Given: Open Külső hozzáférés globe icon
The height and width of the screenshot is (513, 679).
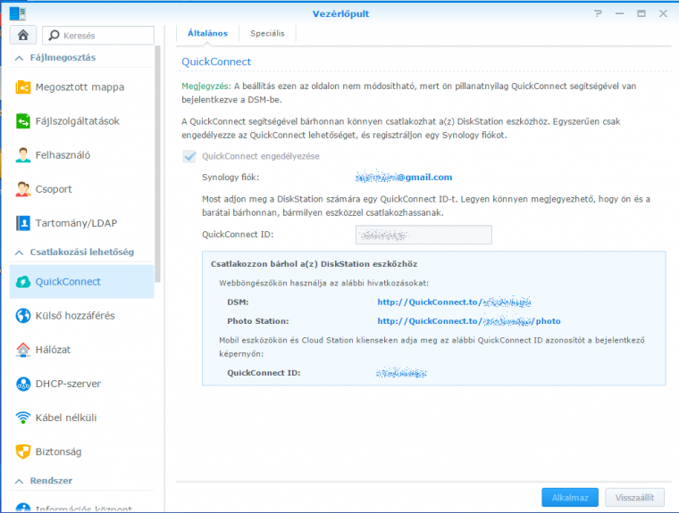Looking at the screenshot, I should click(x=23, y=316).
